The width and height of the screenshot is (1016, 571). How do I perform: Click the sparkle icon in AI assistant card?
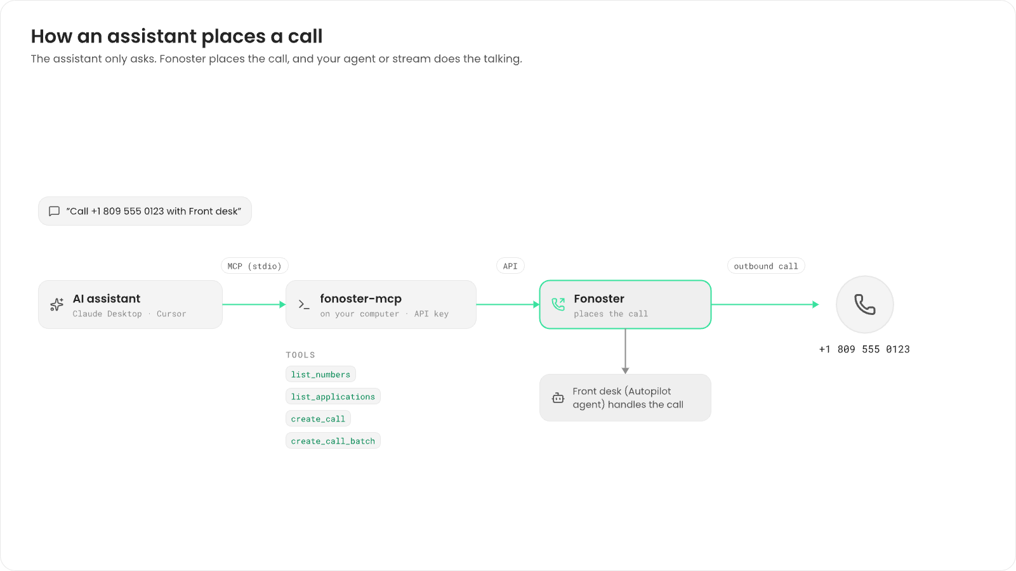(x=57, y=305)
